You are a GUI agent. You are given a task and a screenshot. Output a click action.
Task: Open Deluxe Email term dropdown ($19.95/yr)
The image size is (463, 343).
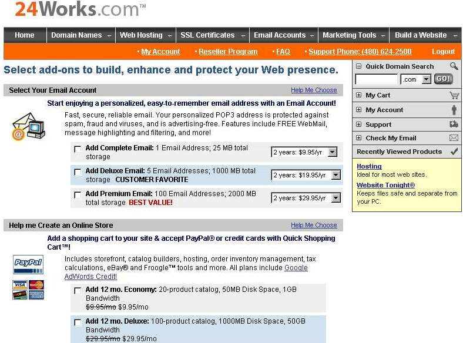[x=306, y=175]
